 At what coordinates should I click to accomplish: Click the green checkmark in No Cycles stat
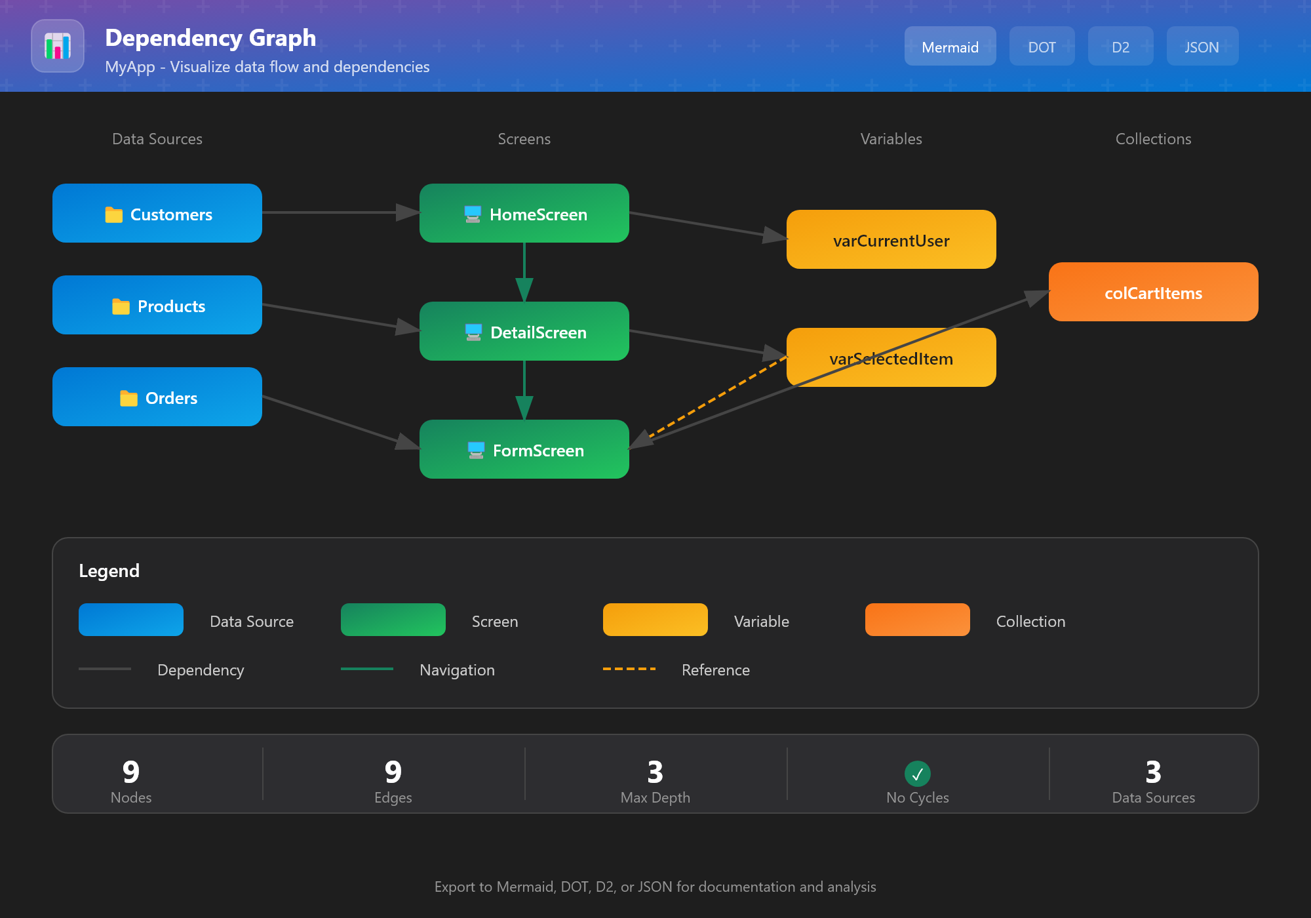click(918, 774)
